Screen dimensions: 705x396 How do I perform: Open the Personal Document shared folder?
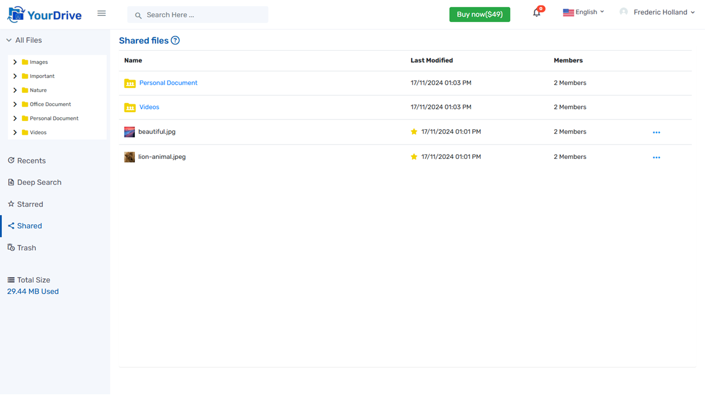tap(168, 82)
